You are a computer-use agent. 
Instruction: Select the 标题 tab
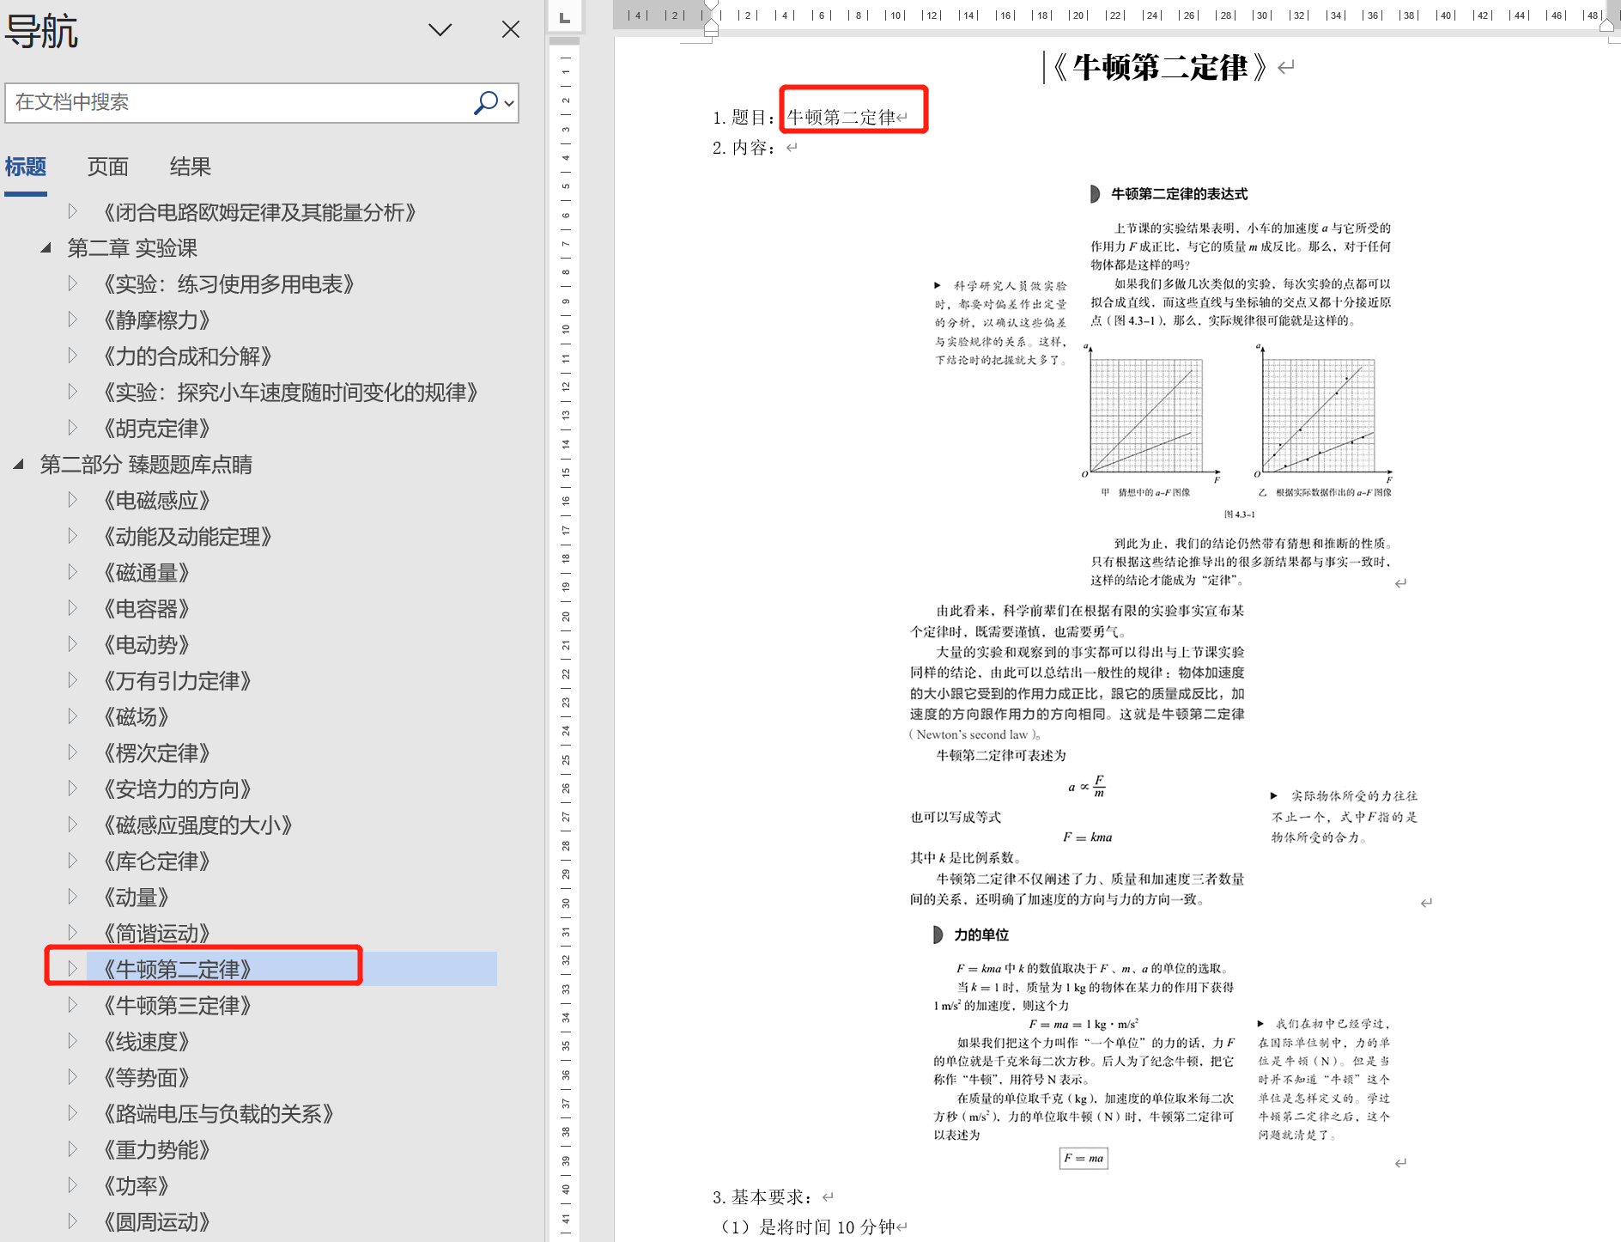26,167
